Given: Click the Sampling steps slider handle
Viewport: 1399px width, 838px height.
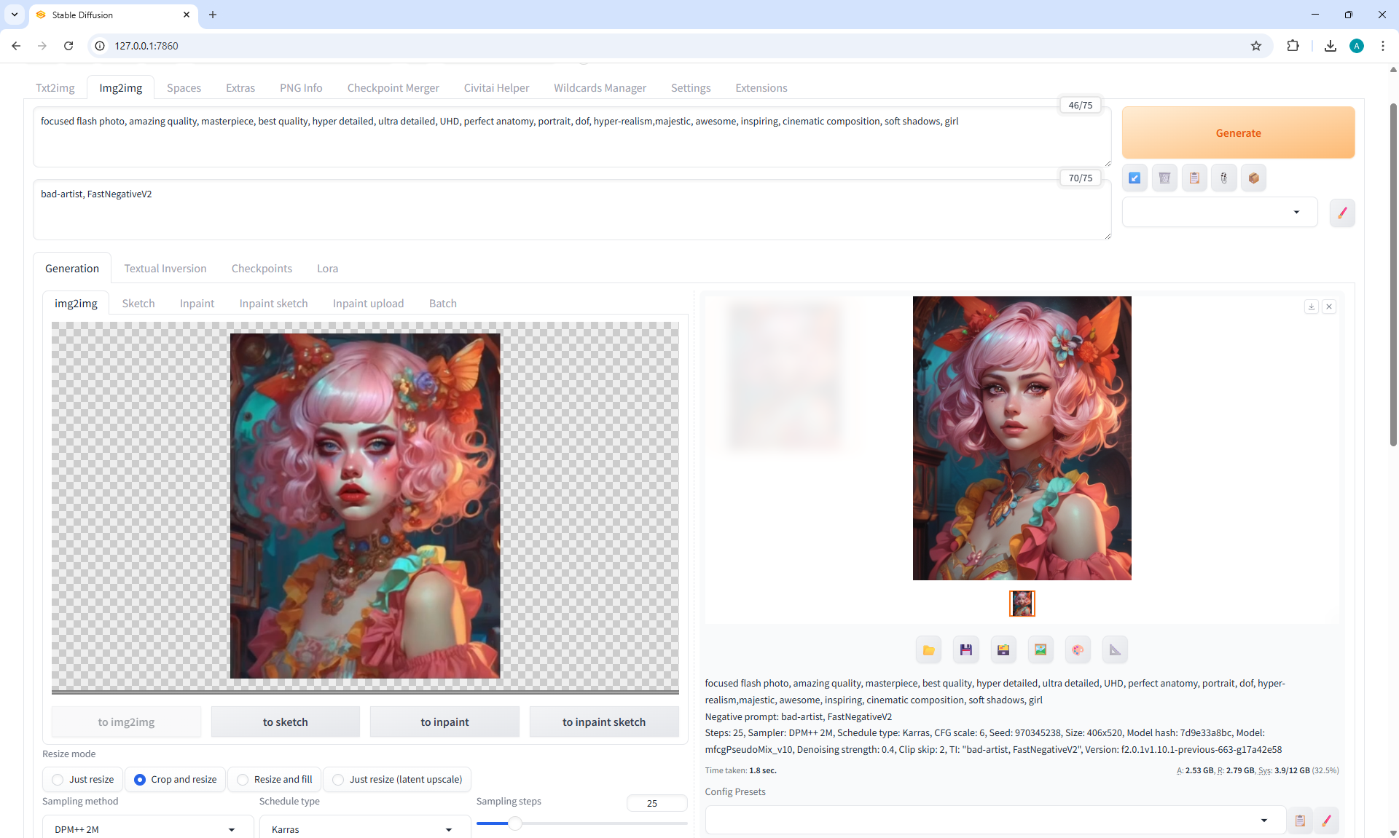Looking at the screenshot, I should [515, 823].
